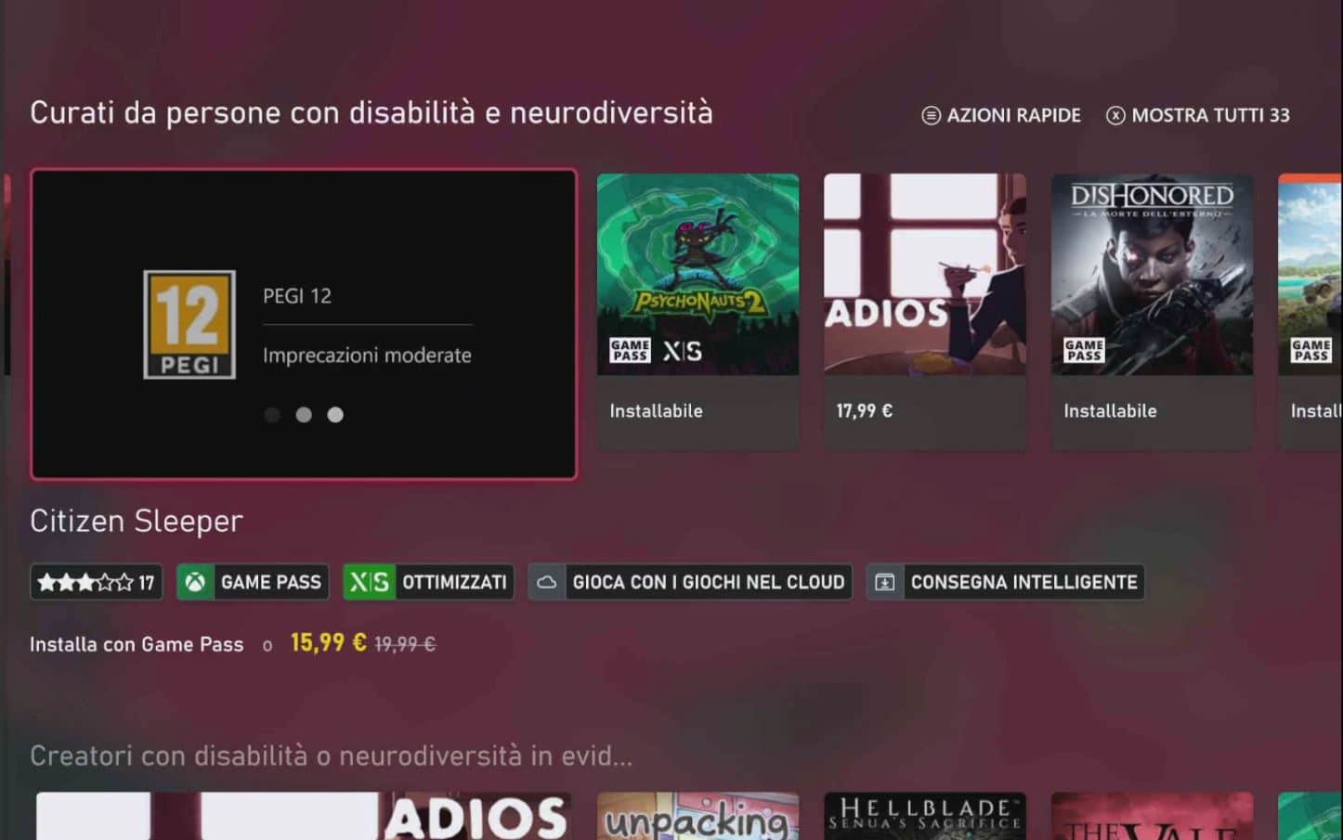1343x840 pixels.
Task: Select third carousel page dot
Action: [335, 415]
